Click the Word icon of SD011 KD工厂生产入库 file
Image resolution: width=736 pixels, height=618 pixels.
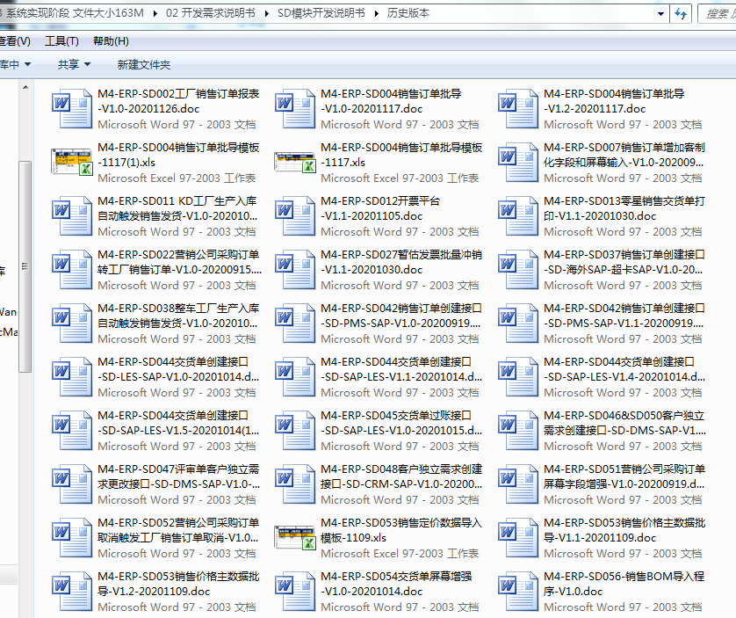[x=67, y=215]
